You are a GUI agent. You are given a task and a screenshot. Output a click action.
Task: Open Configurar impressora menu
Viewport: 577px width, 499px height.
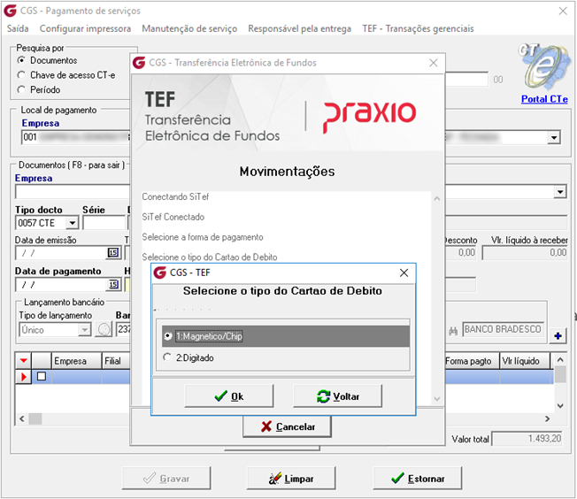[85, 28]
